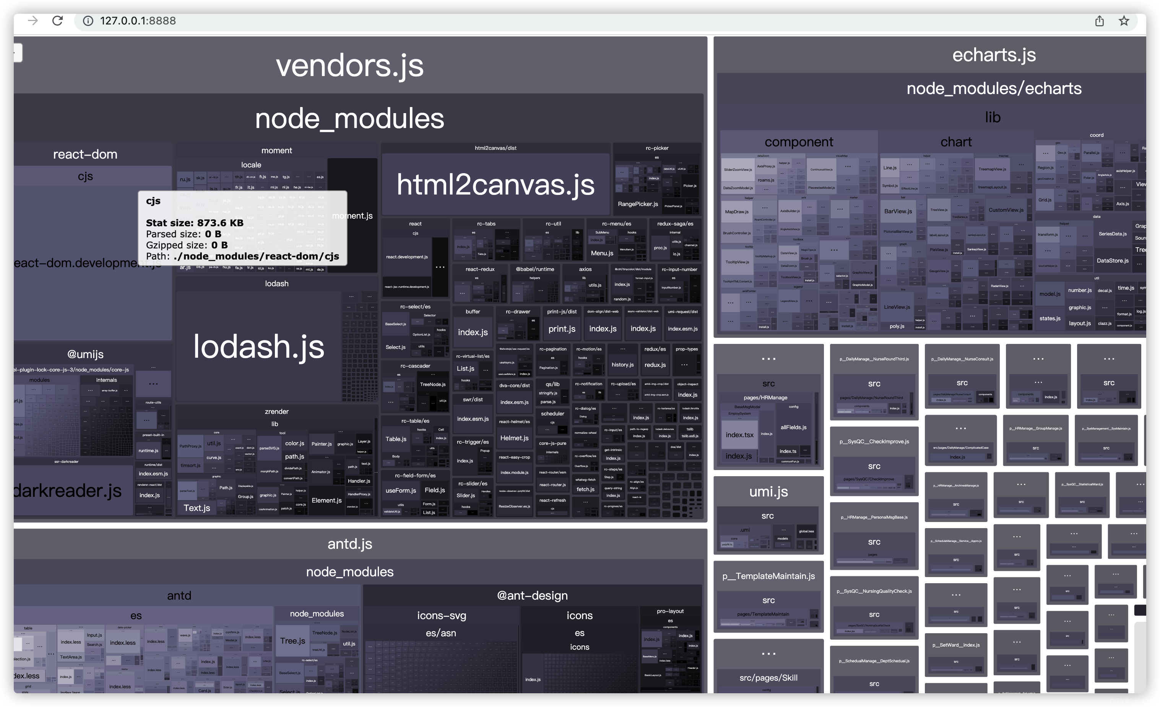The height and width of the screenshot is (707, 1160).
Task: Click fetch.js block in whatwg-fetch
Action: pyautogui.click(x=585, y=490)
